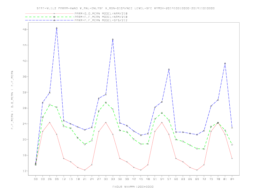This screenshot has height=195, width=253.
Task: Click x-axis tick label 81
Action: 225,179
